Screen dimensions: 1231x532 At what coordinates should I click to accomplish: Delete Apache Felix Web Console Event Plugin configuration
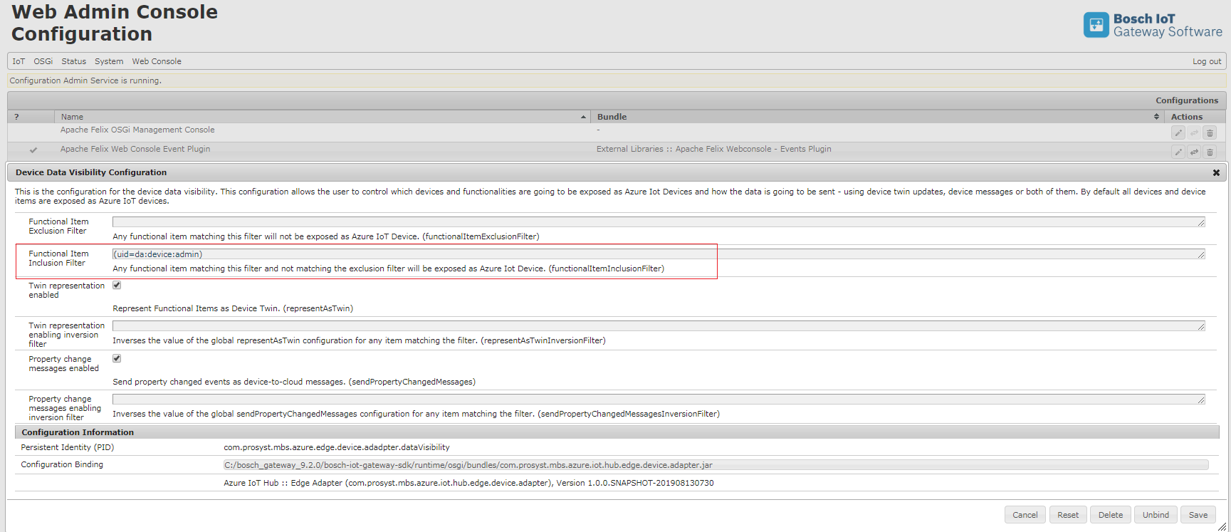[x=1210, y=152]
